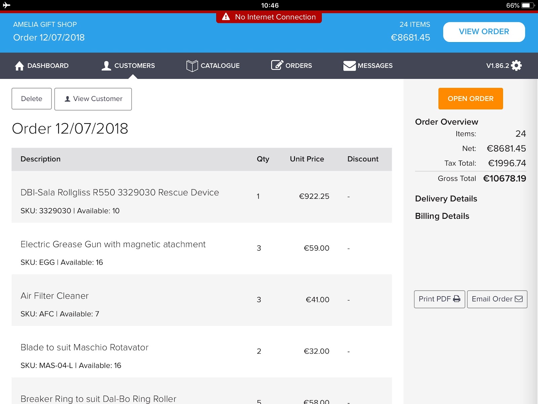
Task: Click the envelope icon on Email Order
Action: coord(519,299)
